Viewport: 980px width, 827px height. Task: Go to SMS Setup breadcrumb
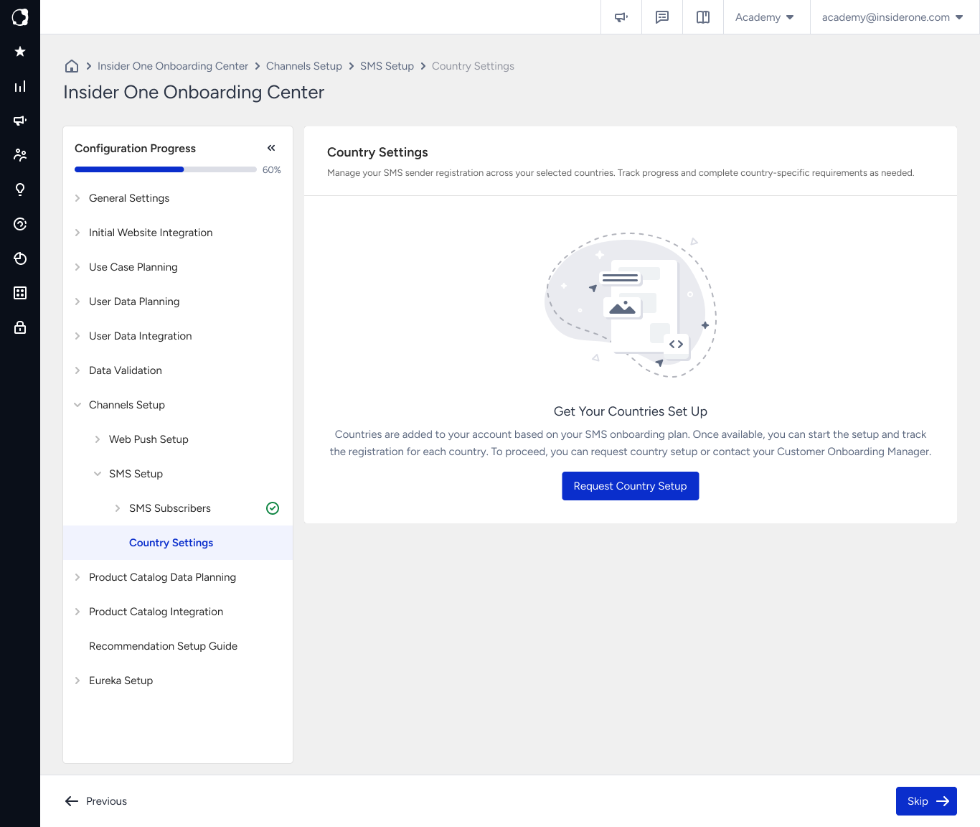pos(387,66)
